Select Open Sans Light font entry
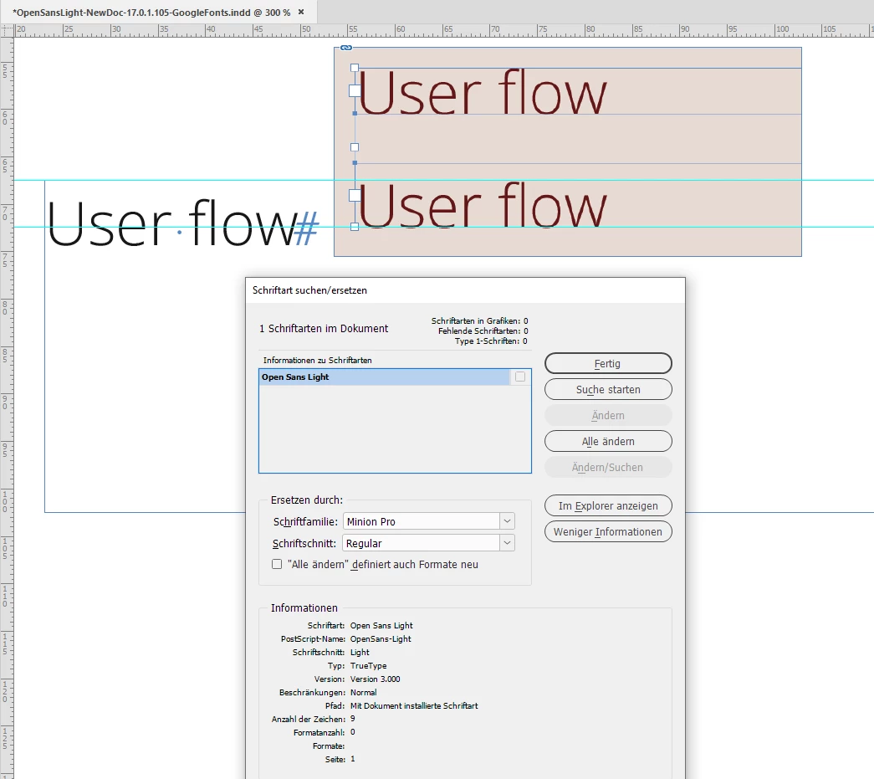Image resolution: width=874 pixels, height=779 pixels. (385, 377)
